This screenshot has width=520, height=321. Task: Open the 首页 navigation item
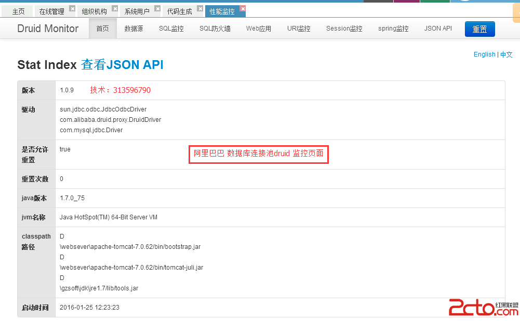[x=103, y=29]
